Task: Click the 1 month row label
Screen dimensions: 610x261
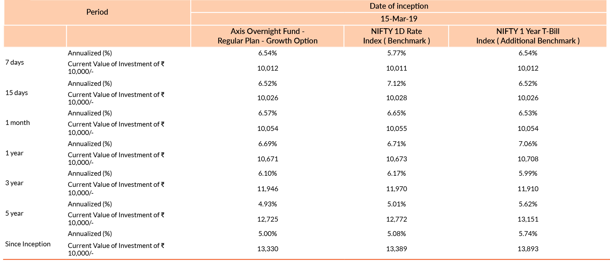Action: (18, 123)
